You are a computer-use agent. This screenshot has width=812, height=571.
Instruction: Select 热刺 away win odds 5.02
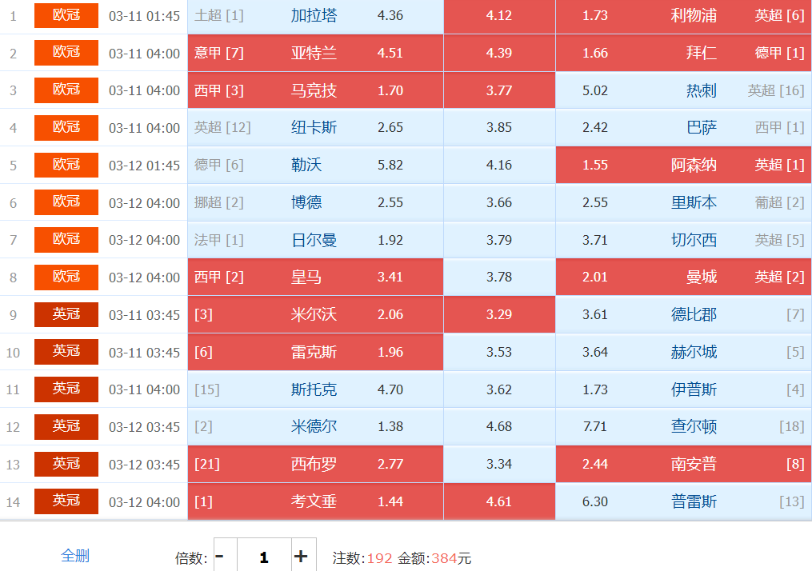(682, 90)
